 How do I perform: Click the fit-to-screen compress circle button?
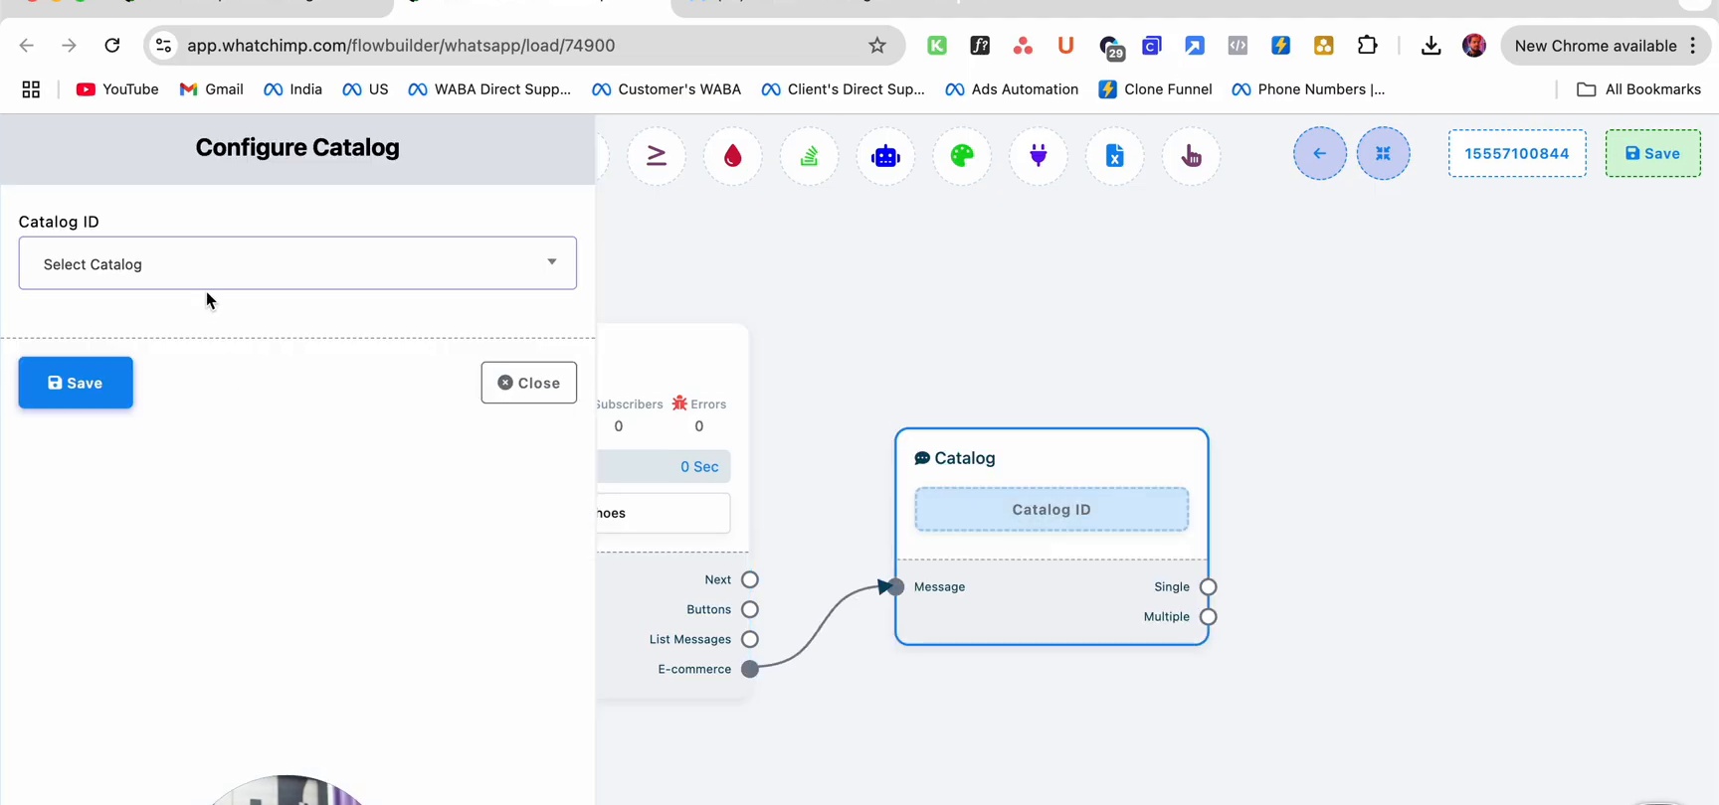pos(1384,153)
